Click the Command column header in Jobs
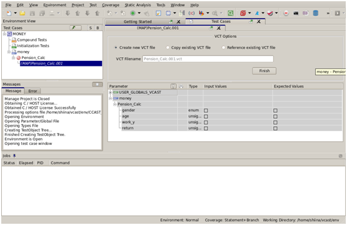This screenshot has height=225, width=347. 60,163
